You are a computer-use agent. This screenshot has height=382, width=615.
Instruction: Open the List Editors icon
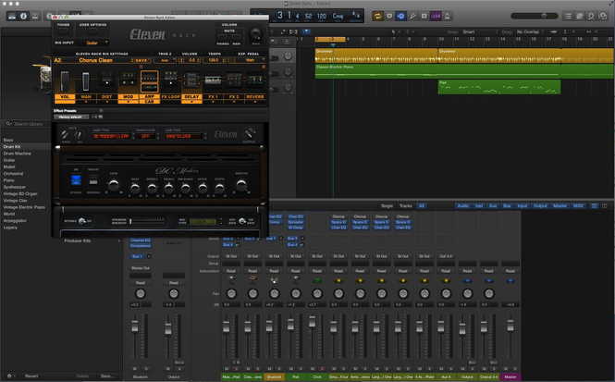[568, 16]
